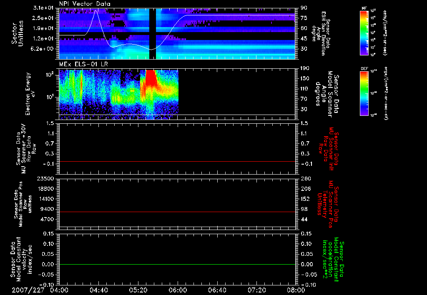Click the '4700' scanner position tick label
The width and height of the screenshot is (427, 295).
tap(47, 219)
